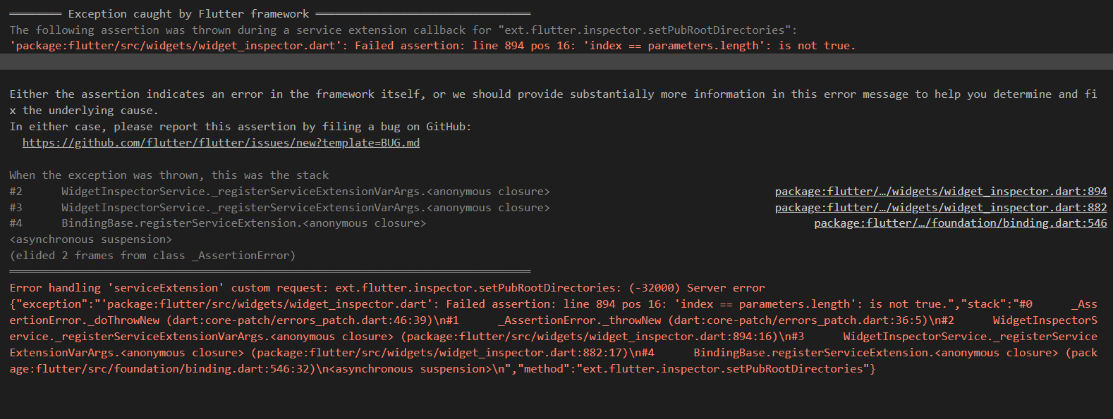Select the gray highlighted blank console line

[x=556, y=62]
